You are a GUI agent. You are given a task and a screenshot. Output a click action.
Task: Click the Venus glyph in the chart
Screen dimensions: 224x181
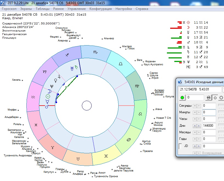[56, 81]
